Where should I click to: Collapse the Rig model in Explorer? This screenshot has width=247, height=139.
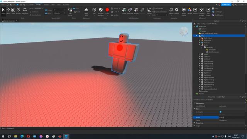[x=197, y=36]
